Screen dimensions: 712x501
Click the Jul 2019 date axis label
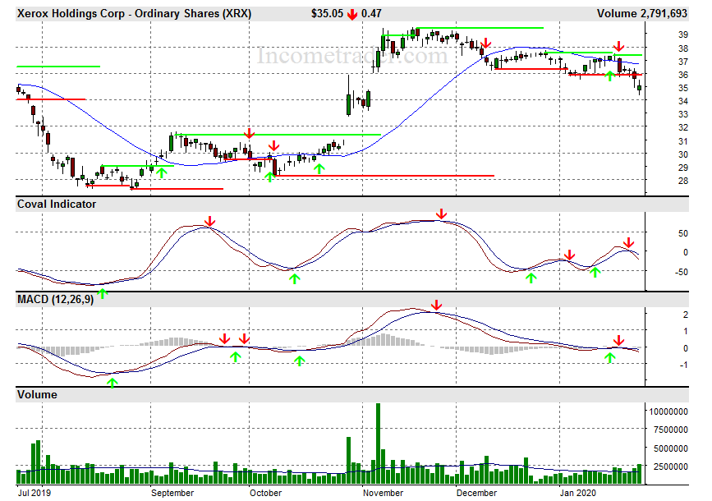pos(34,493)
